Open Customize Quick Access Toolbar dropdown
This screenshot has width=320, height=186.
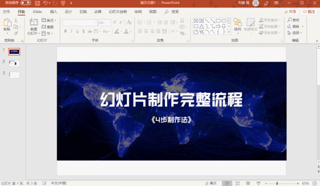71,3
